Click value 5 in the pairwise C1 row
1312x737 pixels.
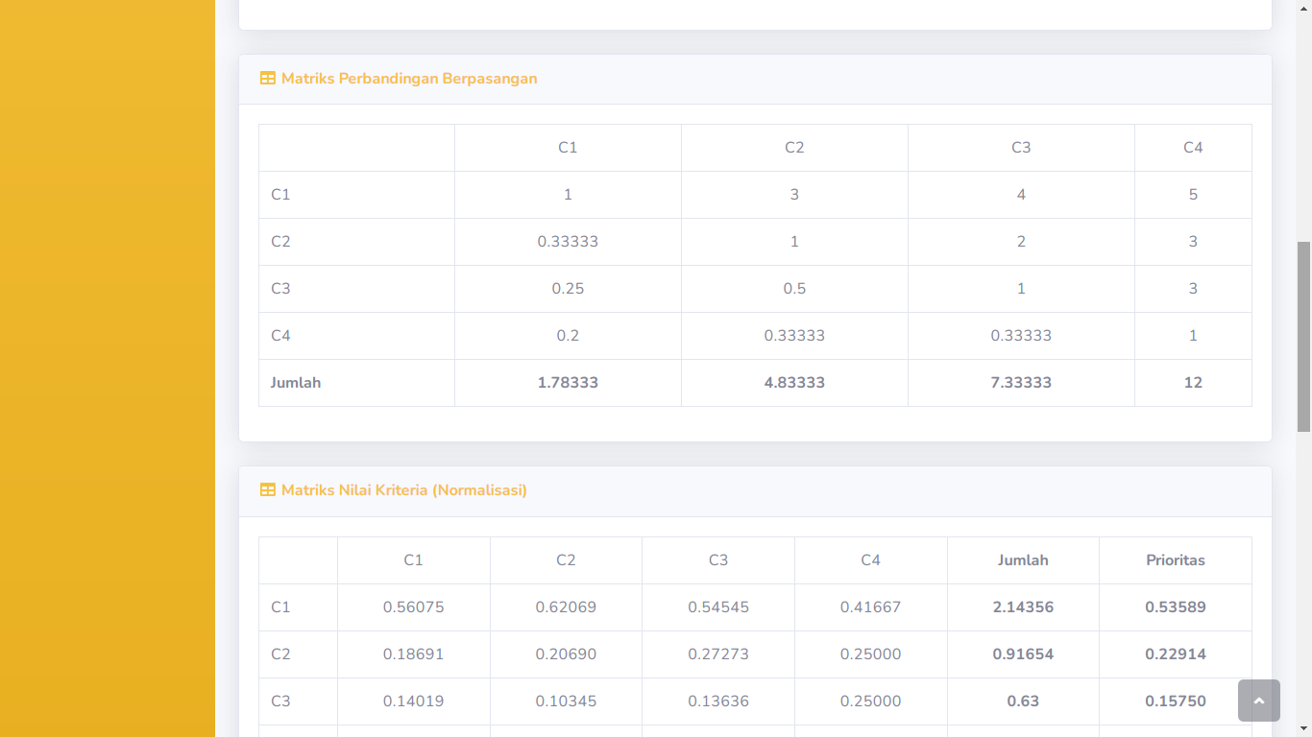pos(1193,195)
